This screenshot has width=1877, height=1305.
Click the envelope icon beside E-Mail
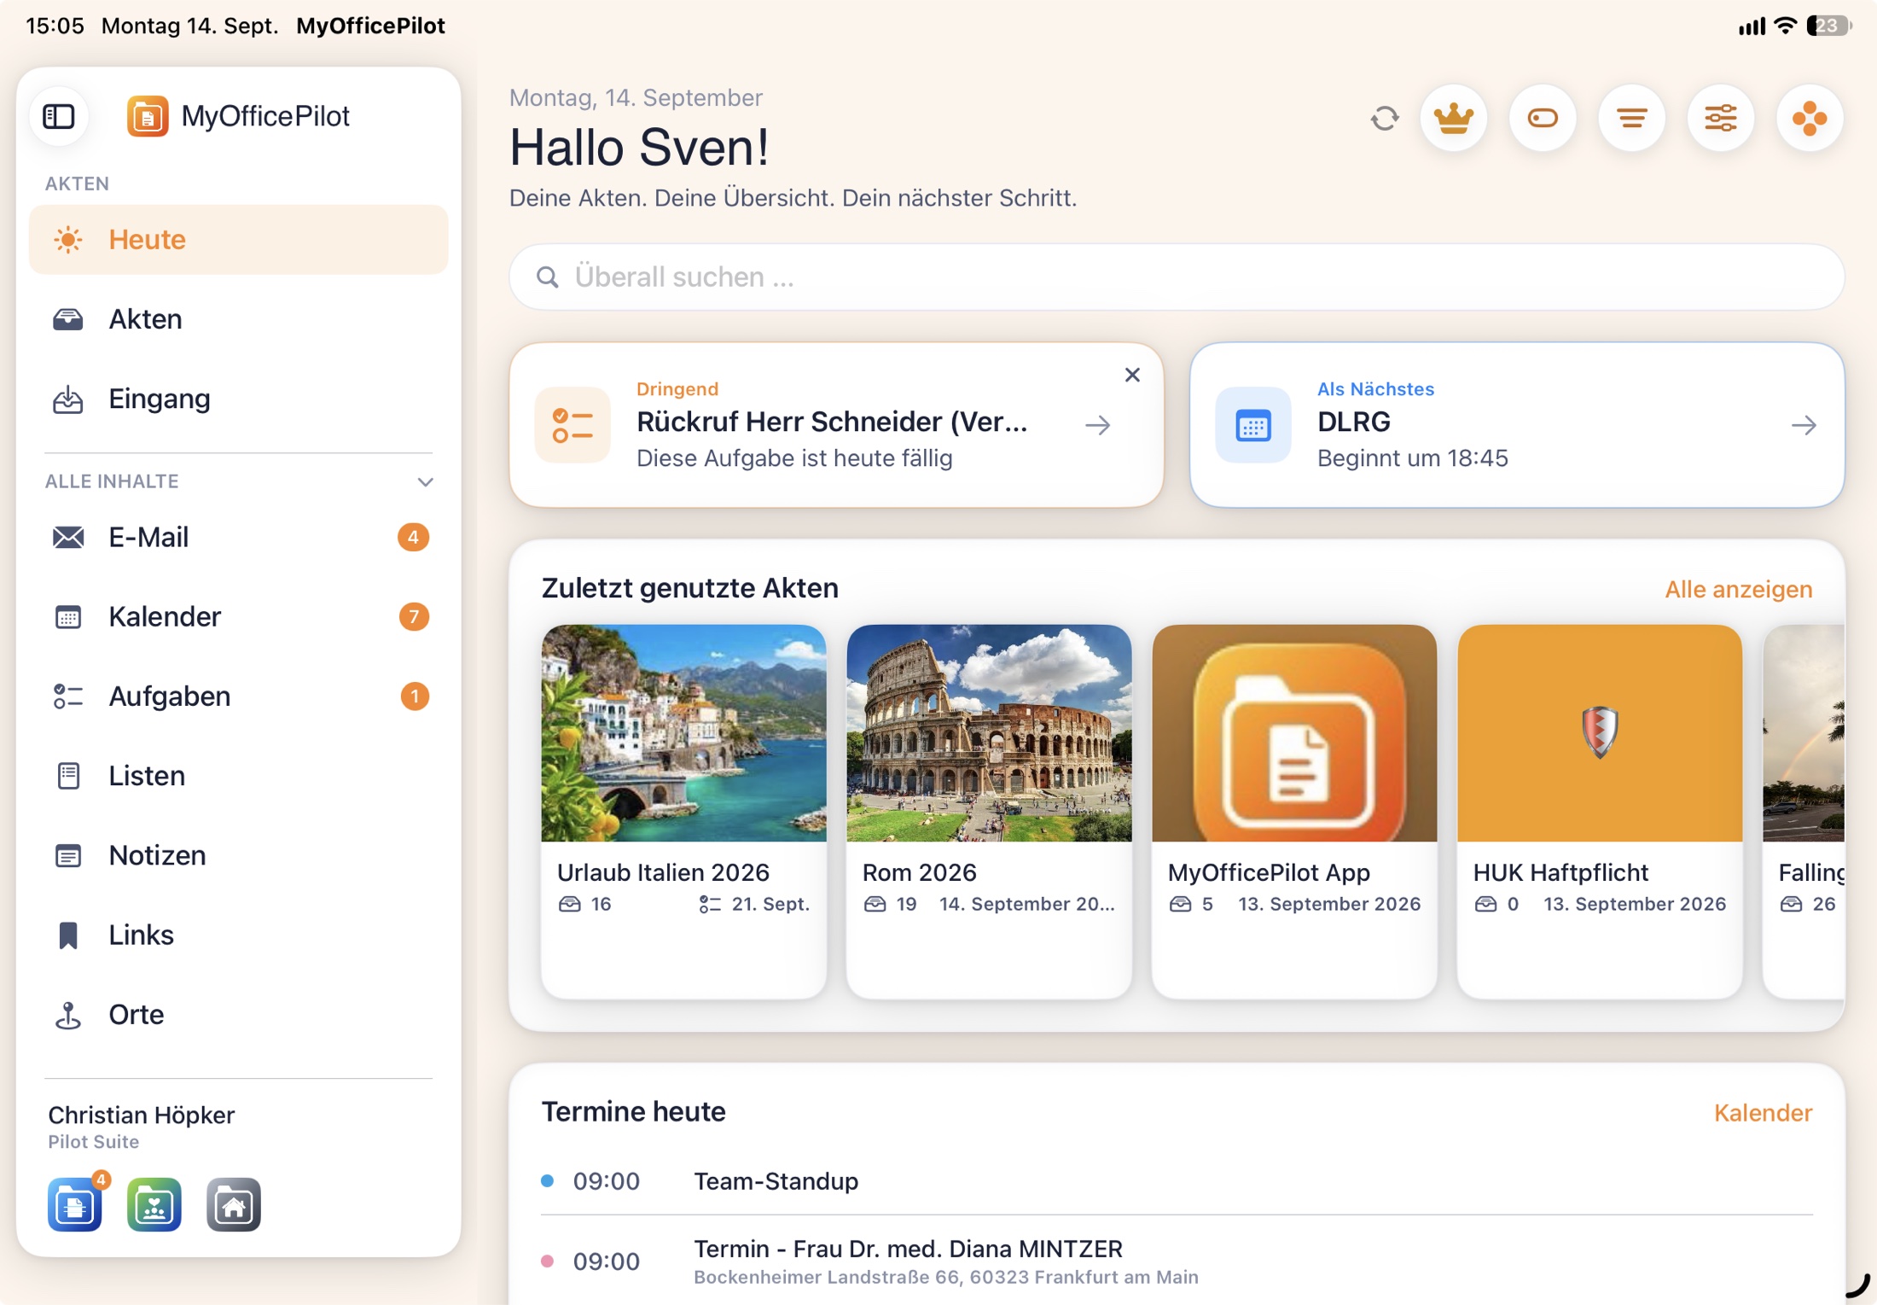[x=68, y=537]
